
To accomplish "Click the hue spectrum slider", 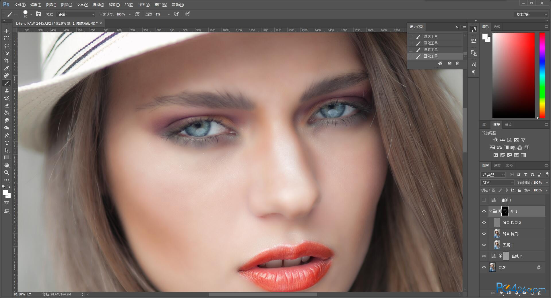I will tap(542, 75).
